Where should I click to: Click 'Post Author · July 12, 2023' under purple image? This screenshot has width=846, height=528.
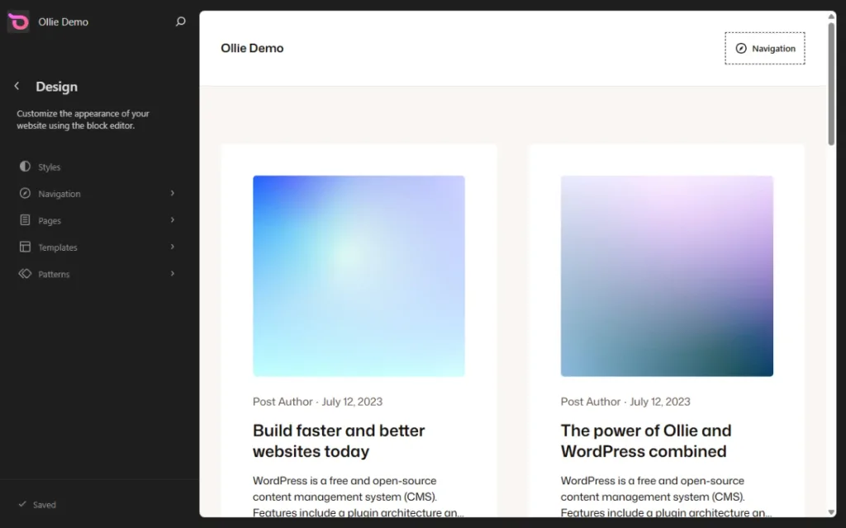[625, 402]
